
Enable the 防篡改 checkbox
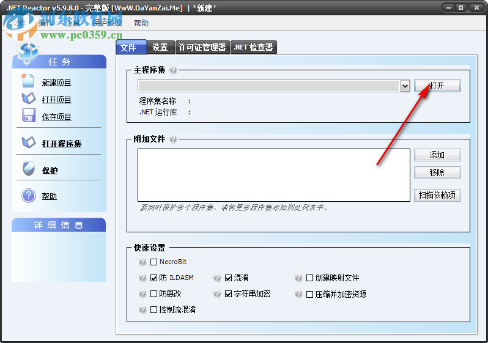(153, 294)
